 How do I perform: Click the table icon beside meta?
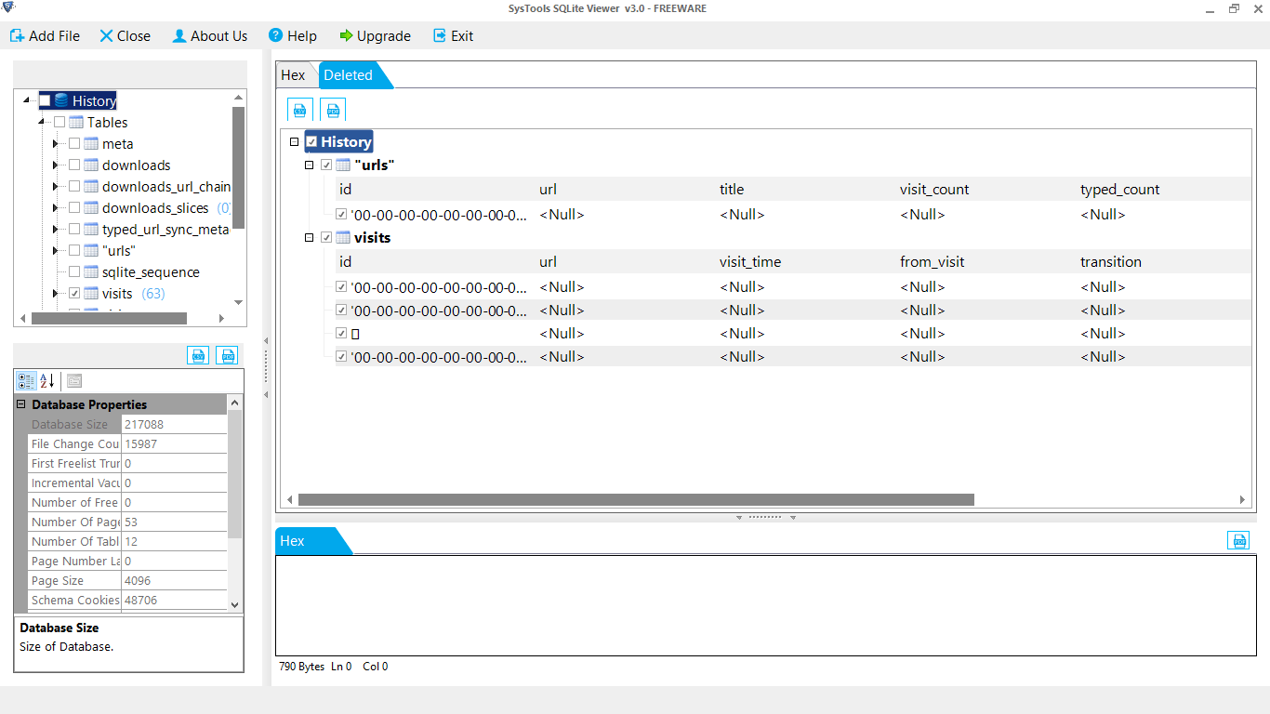[91, 143]
